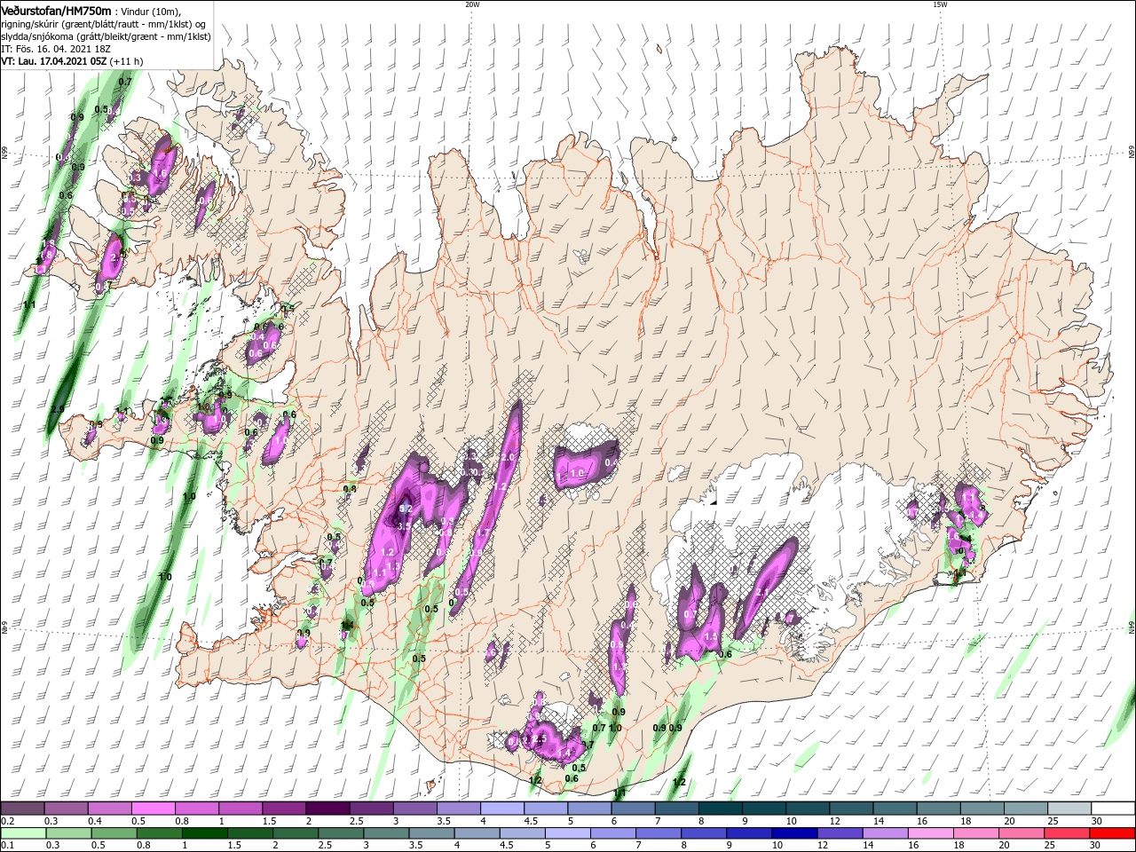
Task: Click the '2.1' value over the southeast glacier
Action: (x=761, y=592)
